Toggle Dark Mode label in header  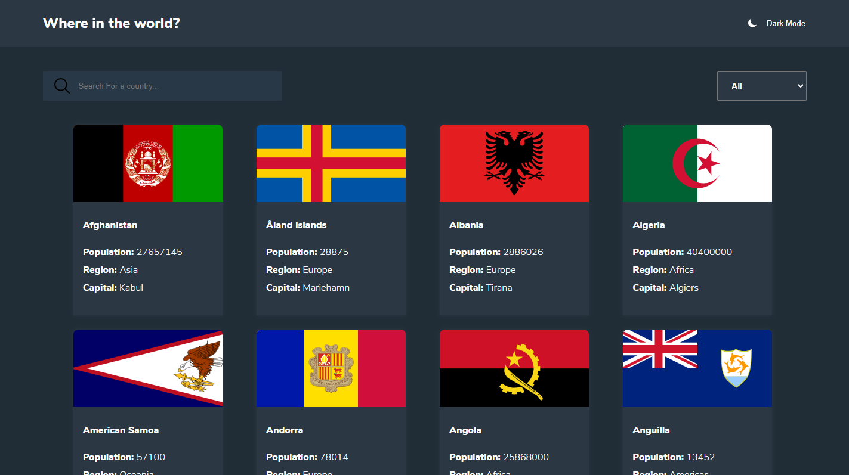coord(786,23)
